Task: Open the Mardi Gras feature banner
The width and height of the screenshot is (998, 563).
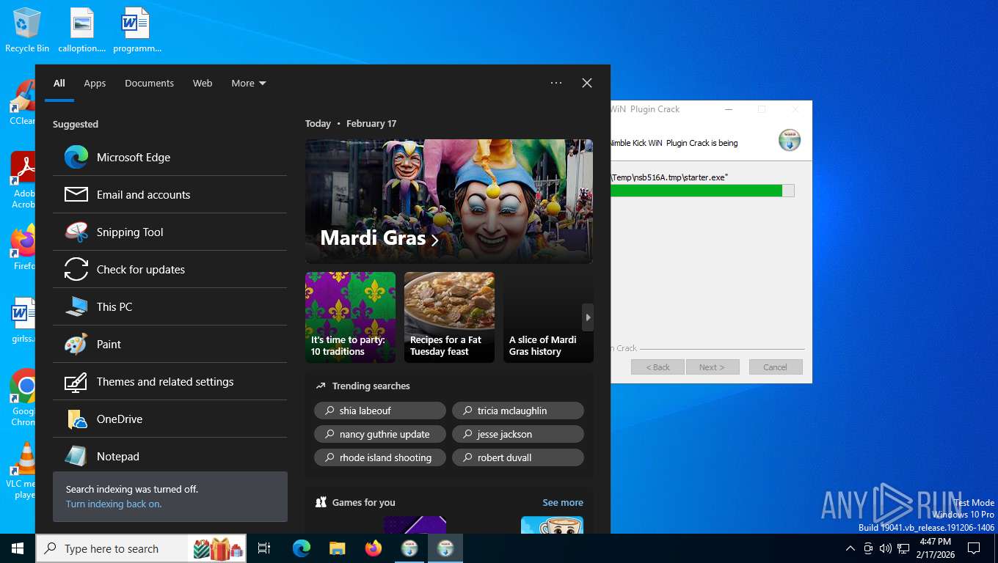Action: point(449,201)
